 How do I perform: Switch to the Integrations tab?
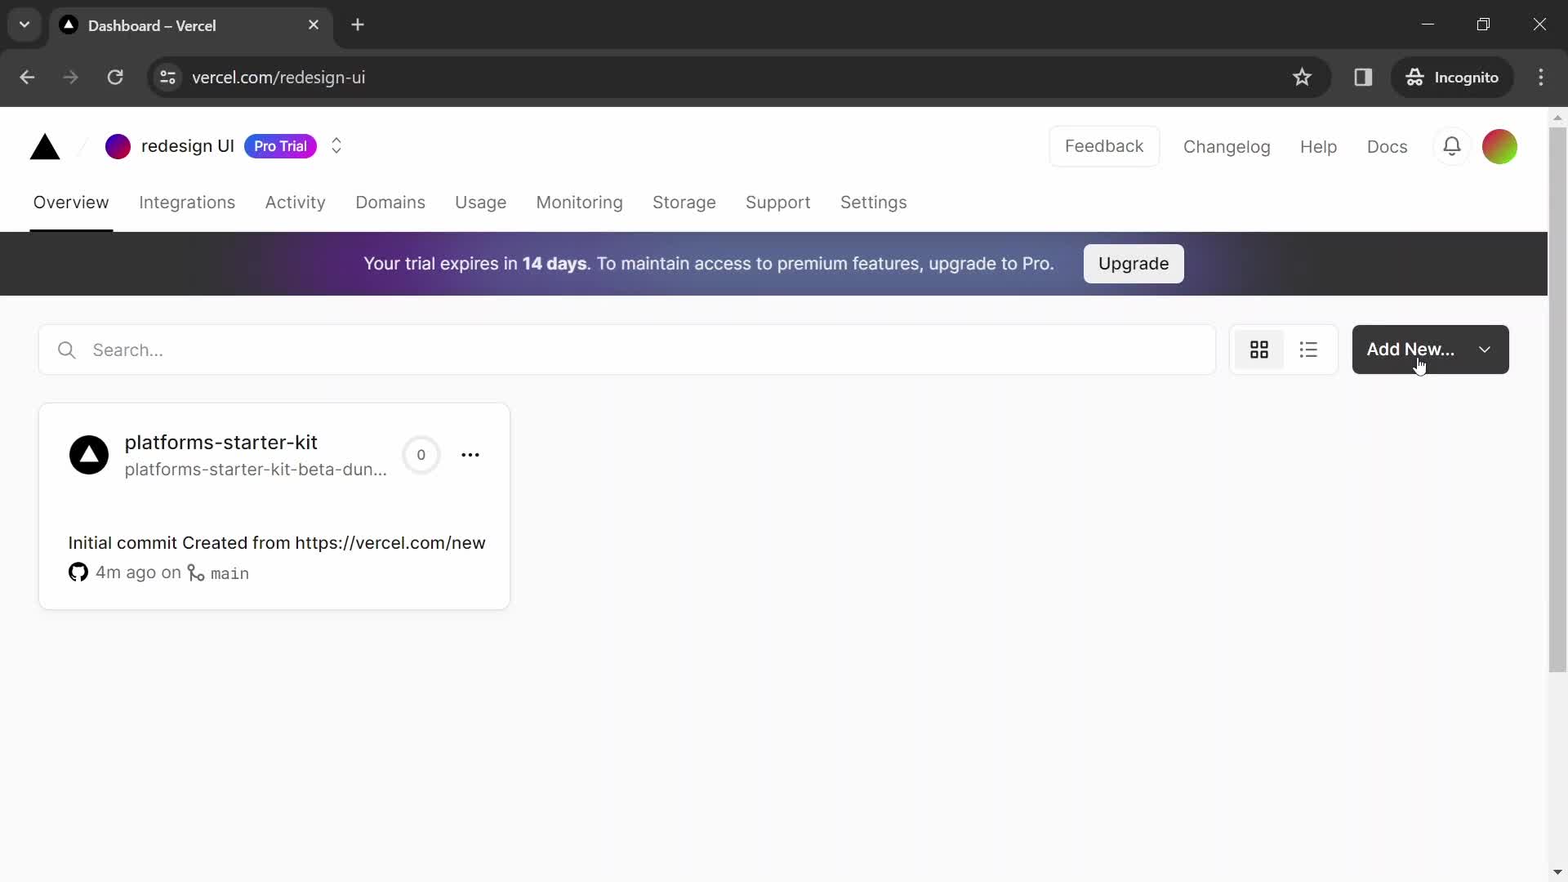point(187,203)
